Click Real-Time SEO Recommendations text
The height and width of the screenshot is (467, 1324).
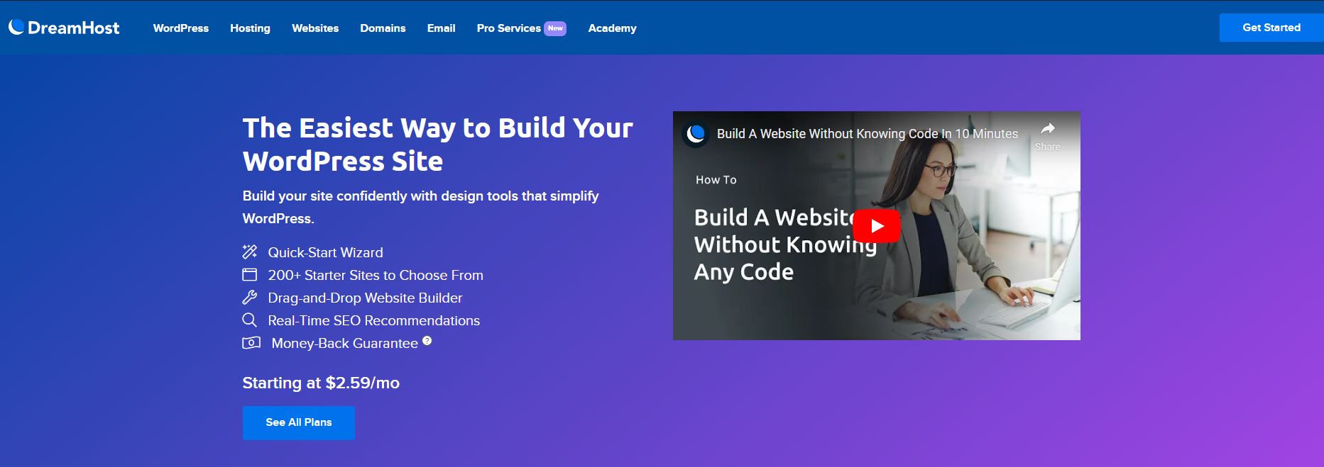click(x=373, y=320)
